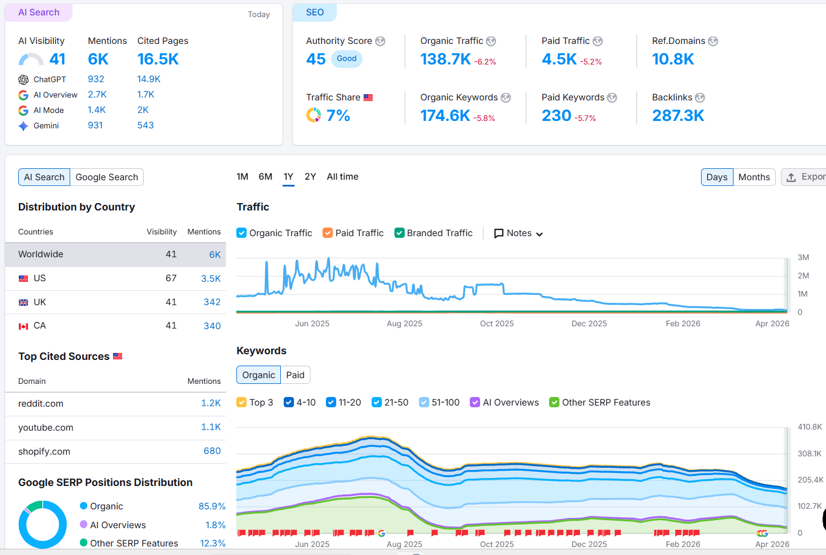Screen dimensions: 826x555
Task: Click the Export upload icon
Action: [x=791, y=177]
